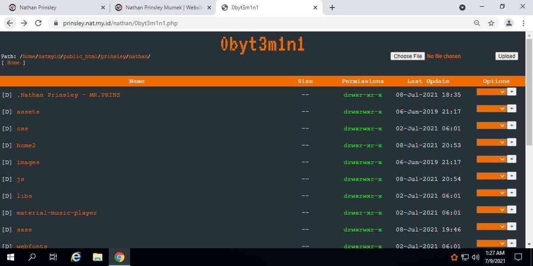Go back to the previous page
The width and height of the screenshot is (533, 266).
pos(10,23)
